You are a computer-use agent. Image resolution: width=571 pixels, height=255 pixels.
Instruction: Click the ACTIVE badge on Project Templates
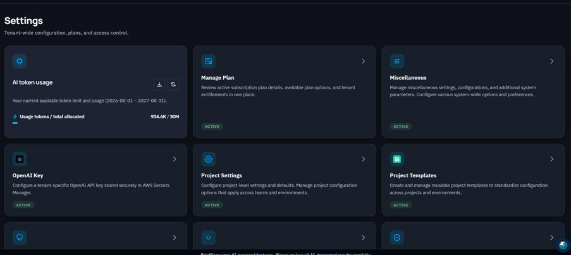(x=400, y=205)
